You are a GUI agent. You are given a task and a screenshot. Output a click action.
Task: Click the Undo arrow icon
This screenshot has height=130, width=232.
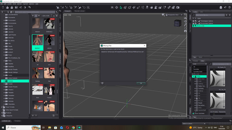point(29,7)
